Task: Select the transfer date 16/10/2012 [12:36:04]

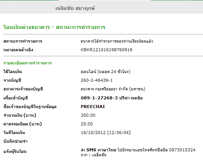Action: [106, 133]
